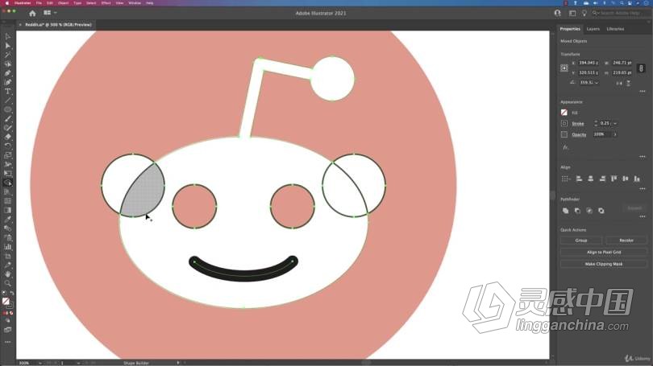Expand opacity slider arrow
Screen dimensions: 653x366
pos(615,134)
